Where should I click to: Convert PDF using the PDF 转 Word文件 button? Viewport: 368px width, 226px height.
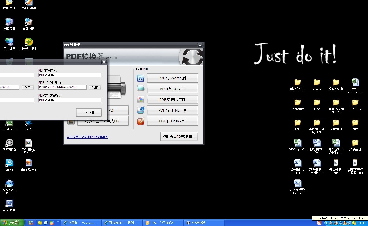[172, 78]
